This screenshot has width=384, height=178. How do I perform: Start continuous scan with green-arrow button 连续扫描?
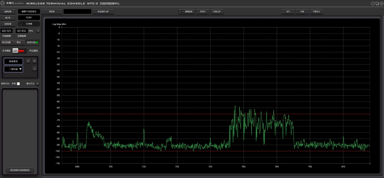pyautogui.click(x=32, y=42)
